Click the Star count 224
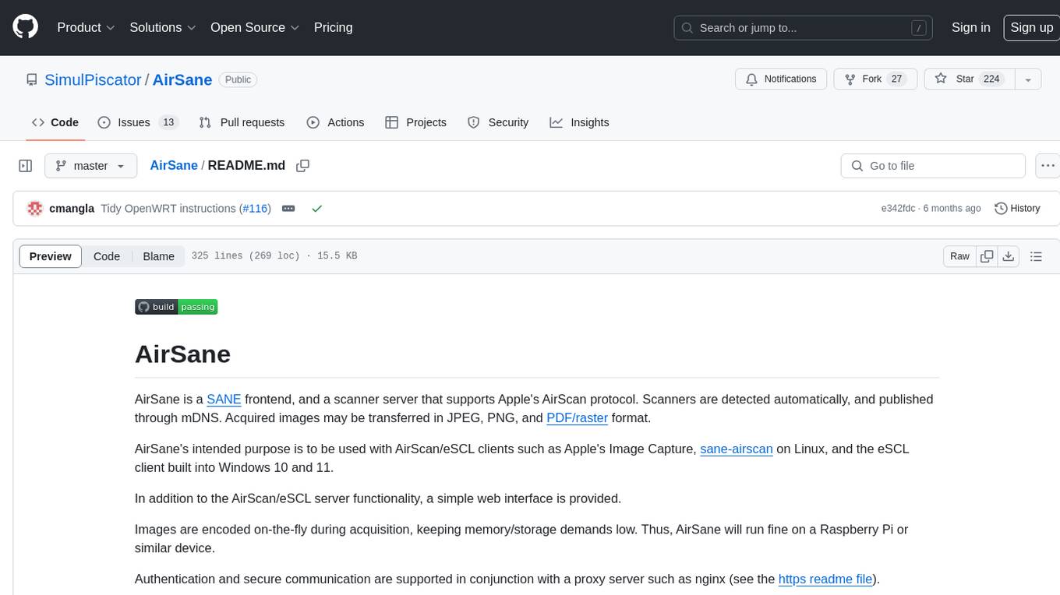This screenshot has height=595, width=1060. pos(991,79)
